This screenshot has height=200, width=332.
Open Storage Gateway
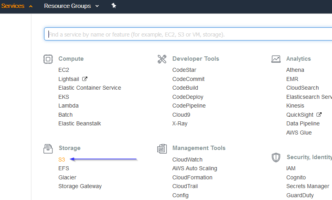pos(80,186)
